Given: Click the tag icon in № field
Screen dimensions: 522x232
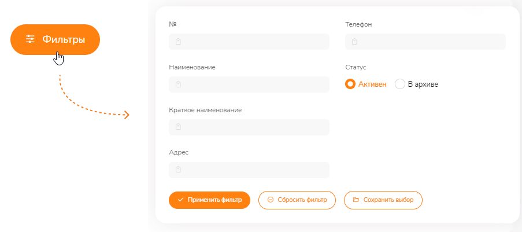Looking at the screenshot, I should click(x=178, y=42).
